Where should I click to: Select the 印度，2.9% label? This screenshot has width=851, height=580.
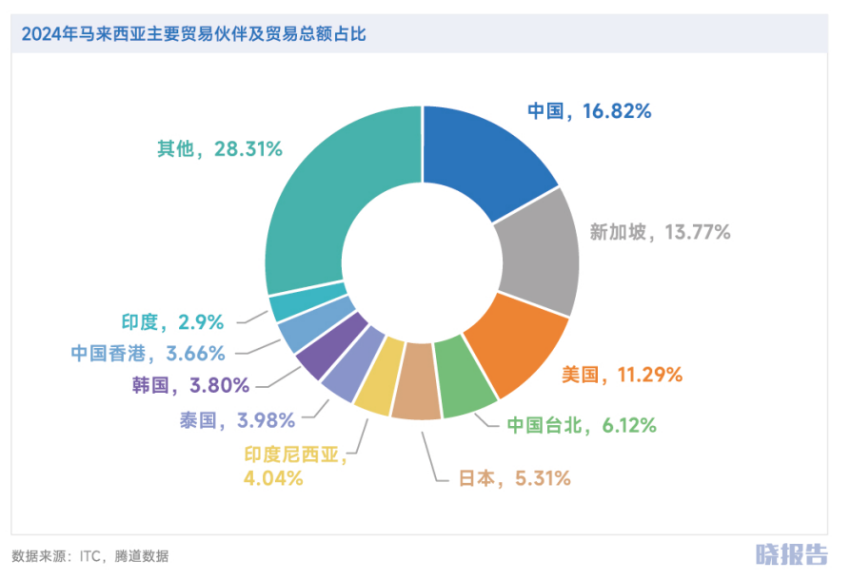click(x=172, y=321)
